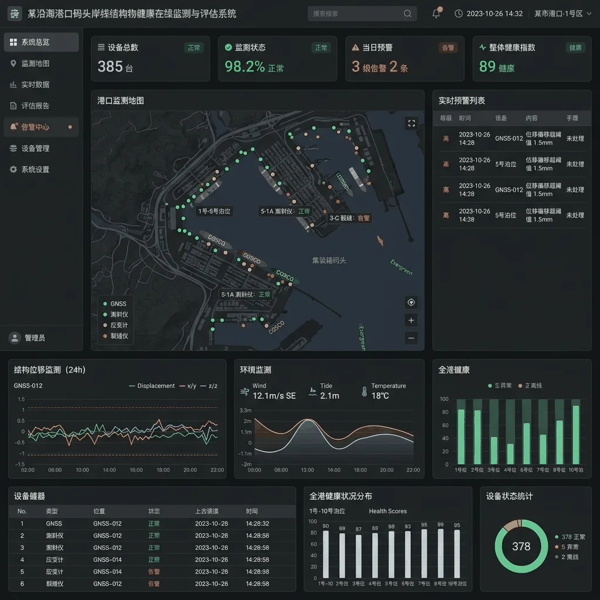600x600 pixels.
Task: Click the 18°C temperature reading
Action: pos(380,396)
